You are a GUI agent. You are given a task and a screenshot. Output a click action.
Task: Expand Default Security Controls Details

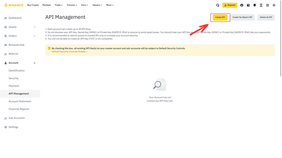[x=70, y=52]
